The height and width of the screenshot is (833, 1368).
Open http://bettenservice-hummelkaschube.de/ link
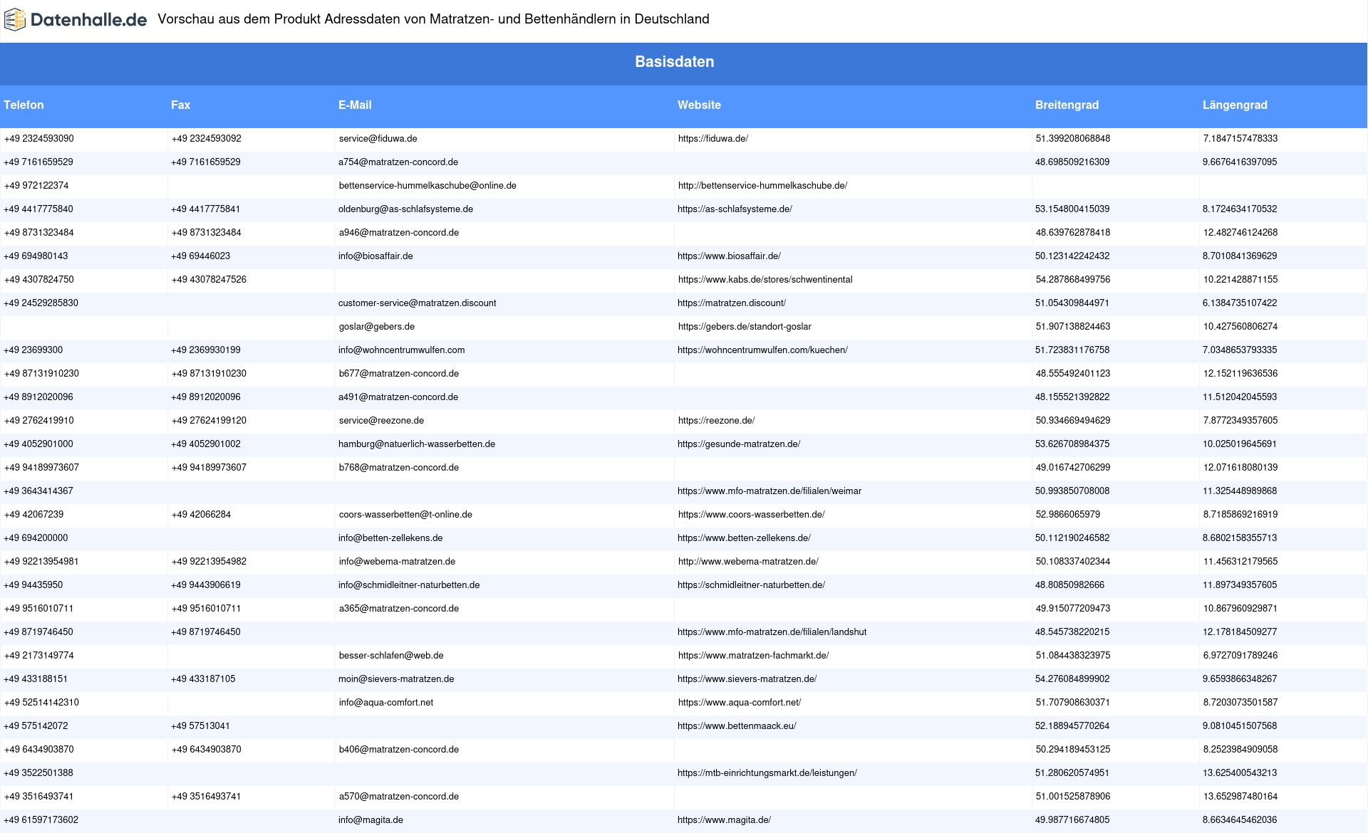point(762,186)
